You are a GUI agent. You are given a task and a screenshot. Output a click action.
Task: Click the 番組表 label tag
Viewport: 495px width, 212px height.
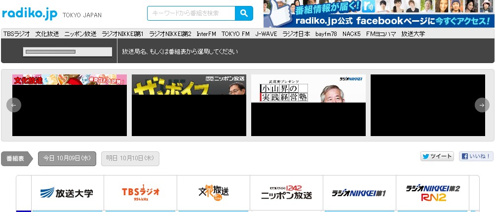(x=16, y=159)
